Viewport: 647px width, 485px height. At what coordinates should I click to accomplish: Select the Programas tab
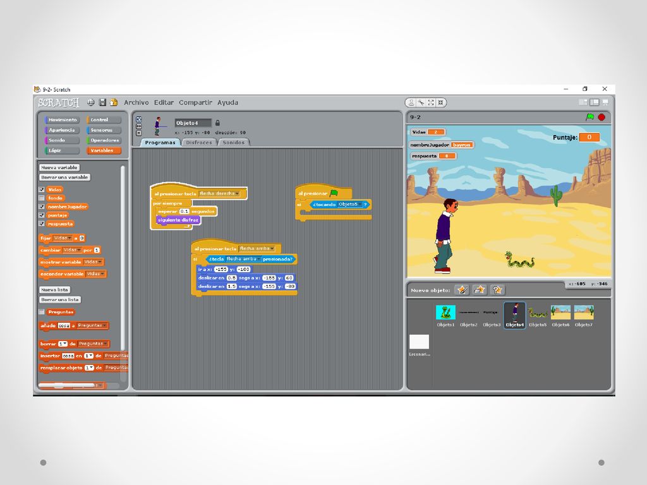point(160,142)
